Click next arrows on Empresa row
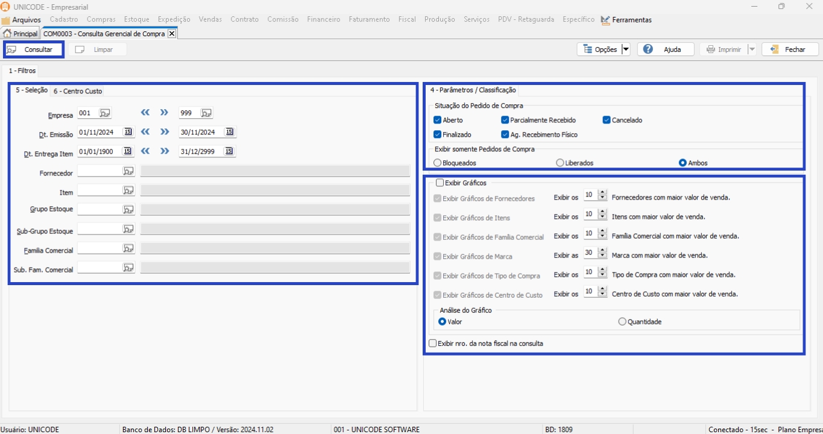Image resolution: width=823 pixels, height=434 pixels. click(164, 113)
